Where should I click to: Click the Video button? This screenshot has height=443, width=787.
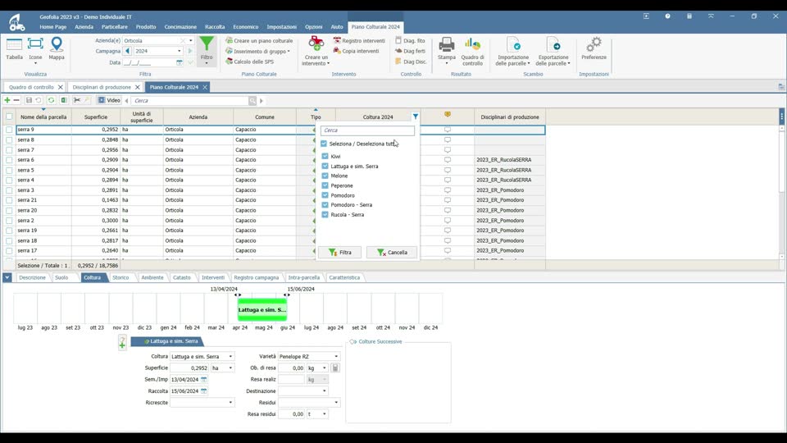[109, 100]
